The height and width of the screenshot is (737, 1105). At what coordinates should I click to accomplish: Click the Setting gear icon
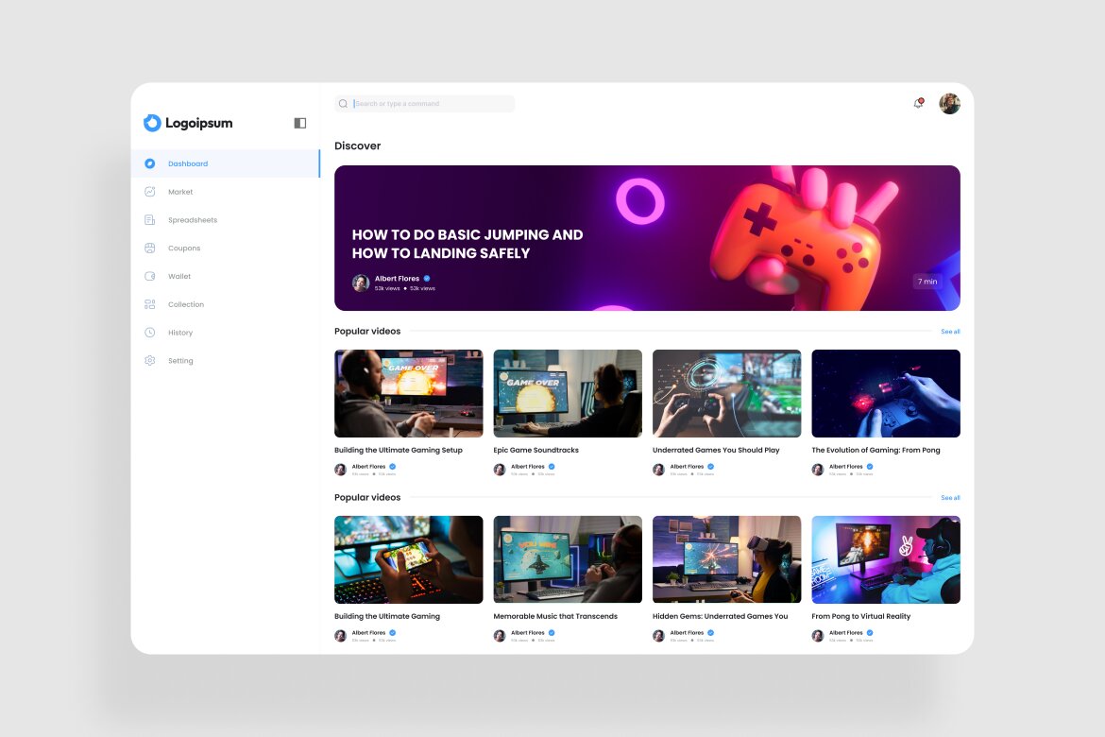[150, 360]
